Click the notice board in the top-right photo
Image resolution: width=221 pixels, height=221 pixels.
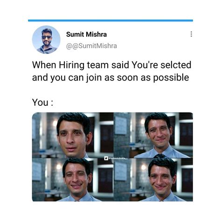121,125
